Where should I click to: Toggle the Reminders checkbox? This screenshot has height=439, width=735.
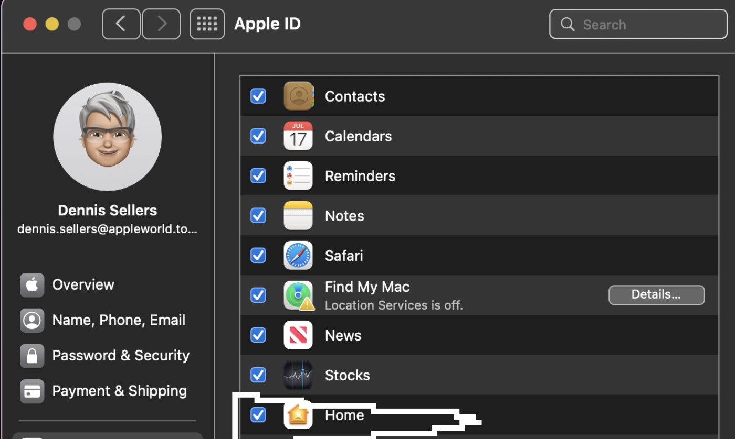pos(258,175)
